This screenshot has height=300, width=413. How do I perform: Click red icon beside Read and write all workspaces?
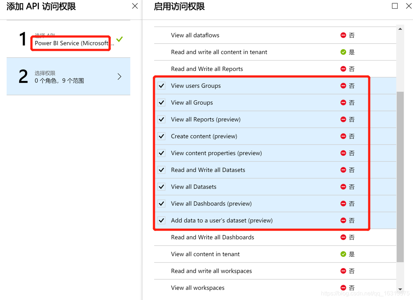point(343,271)
